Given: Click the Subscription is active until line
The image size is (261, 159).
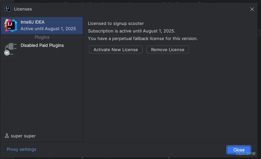Looking at the screenshot, I should pos(131,31).
